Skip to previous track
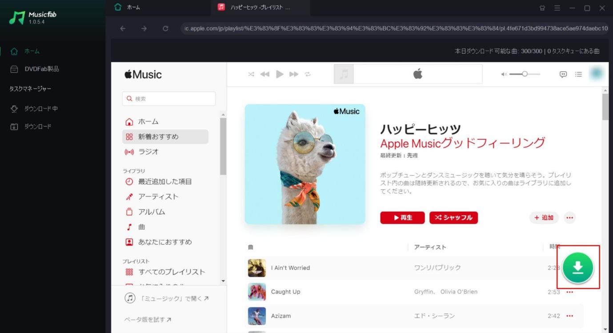 tap(265, 74)
